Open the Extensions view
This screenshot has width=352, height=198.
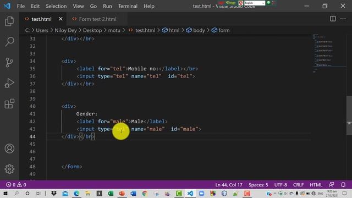(9, 104)
